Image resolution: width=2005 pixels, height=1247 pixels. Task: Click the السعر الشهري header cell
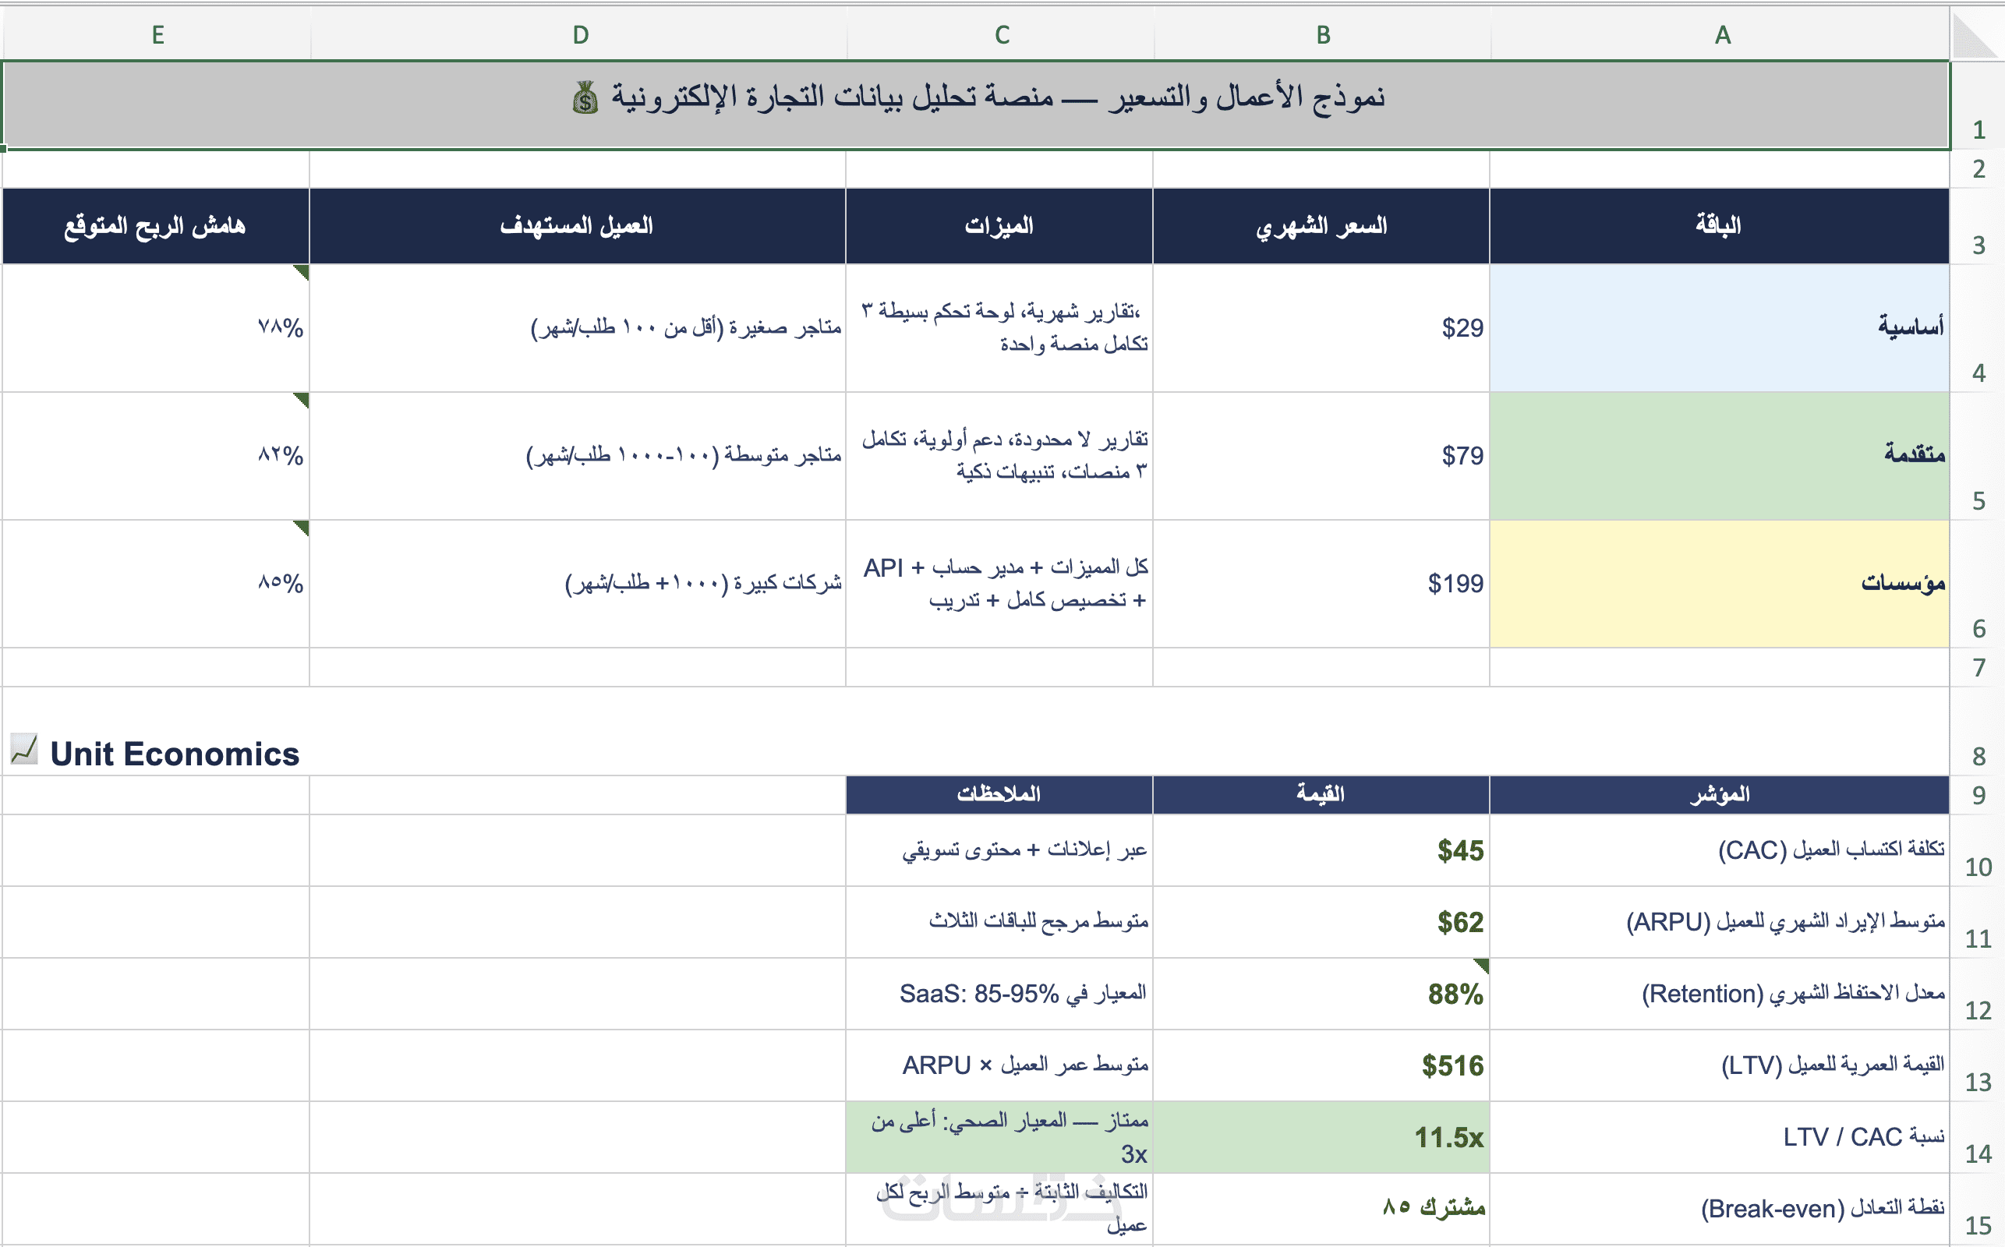(x=1321, y=226)
